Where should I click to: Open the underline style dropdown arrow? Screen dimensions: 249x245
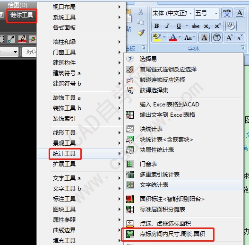click(187, 26)
